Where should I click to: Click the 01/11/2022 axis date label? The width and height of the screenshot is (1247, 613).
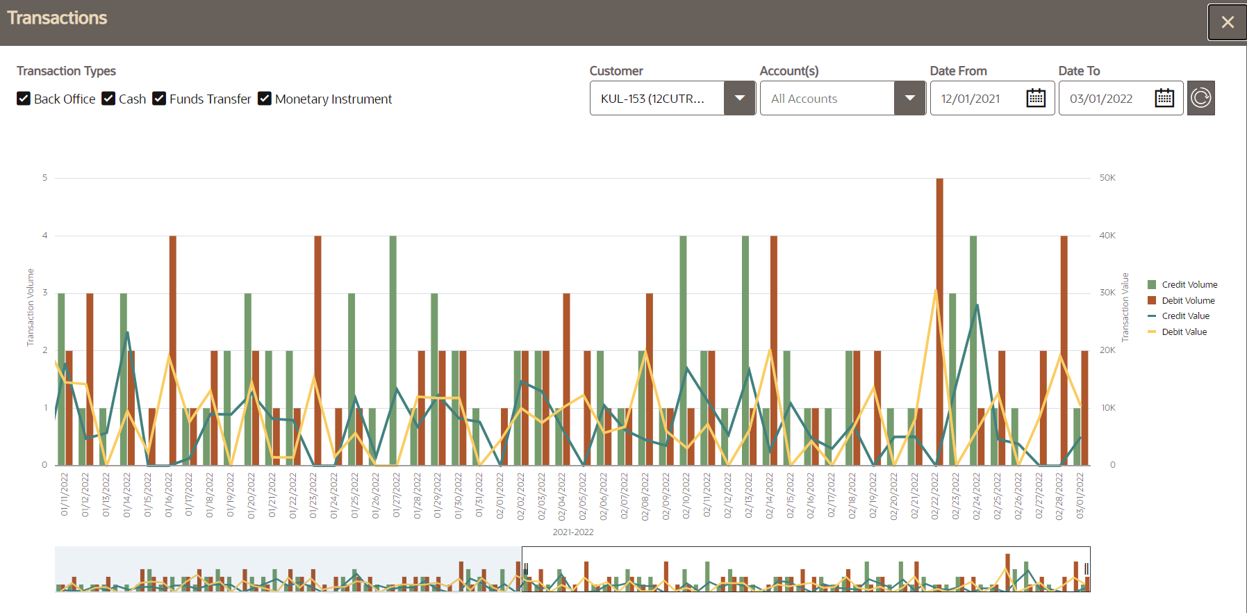coord(64,495)
